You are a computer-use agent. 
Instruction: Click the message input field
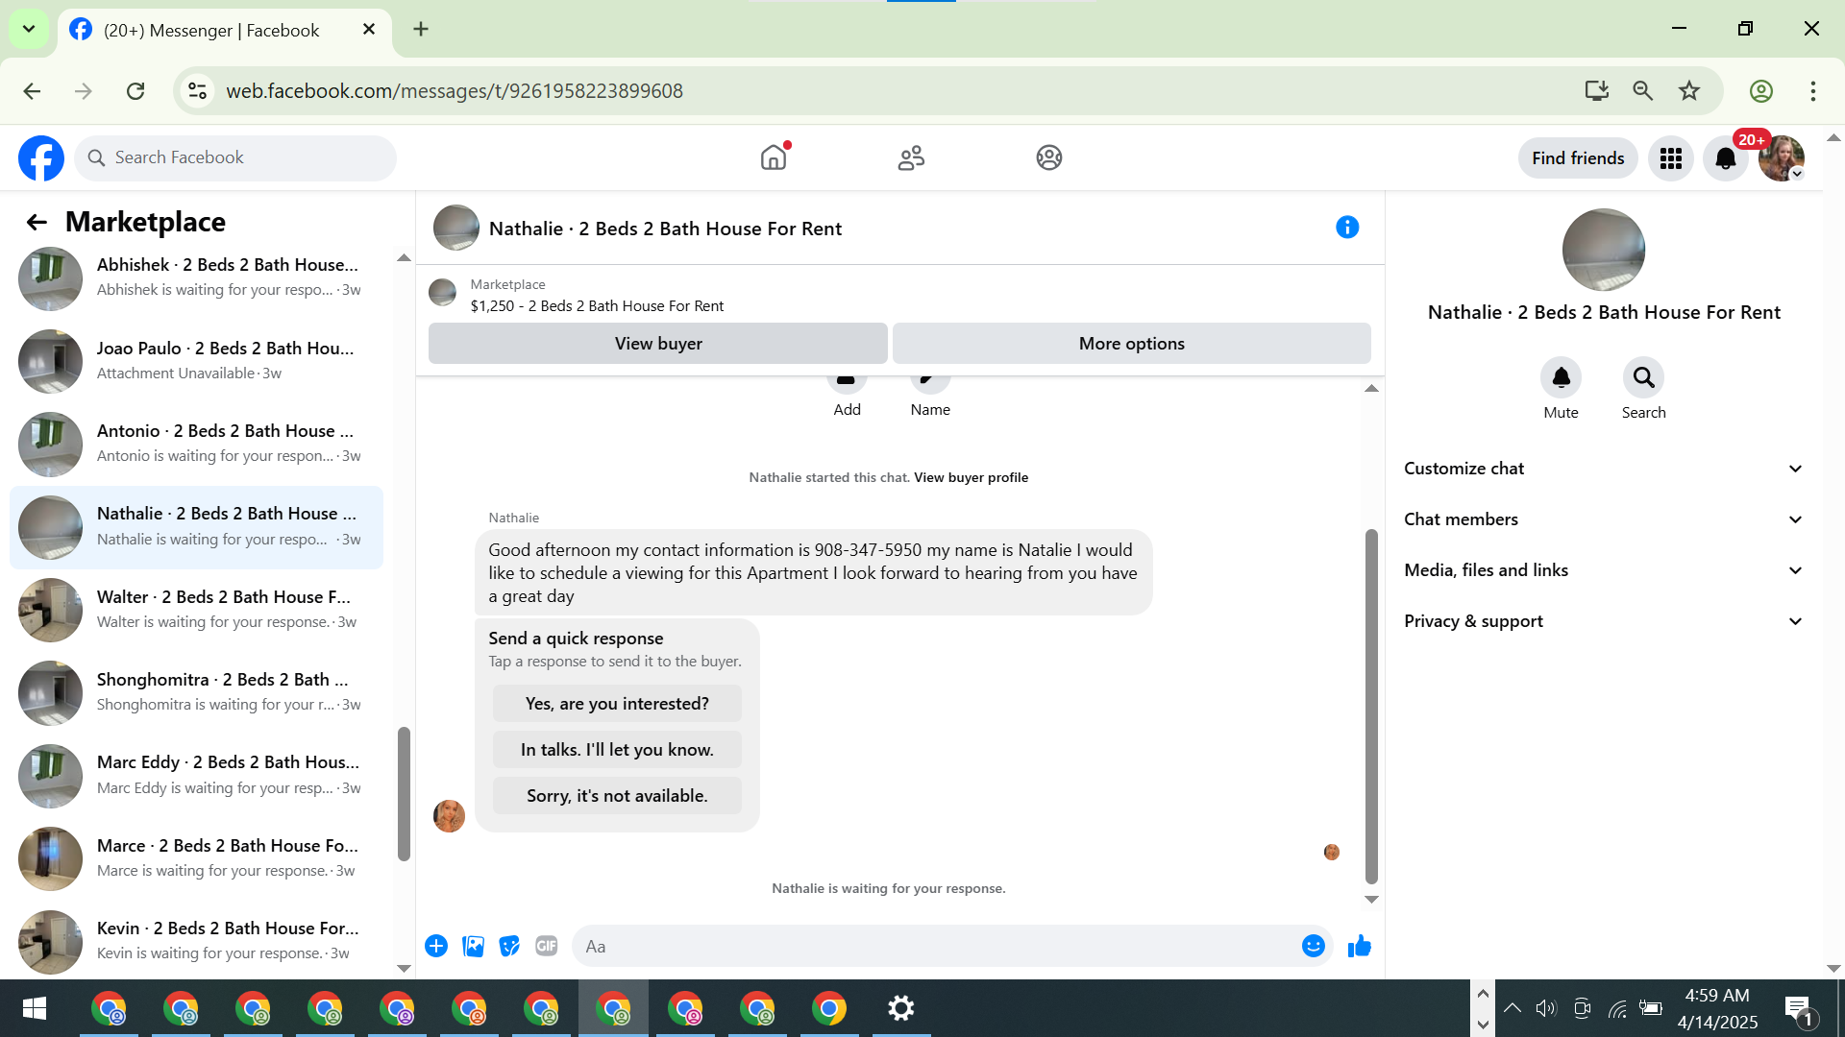[x=937, y=947]
